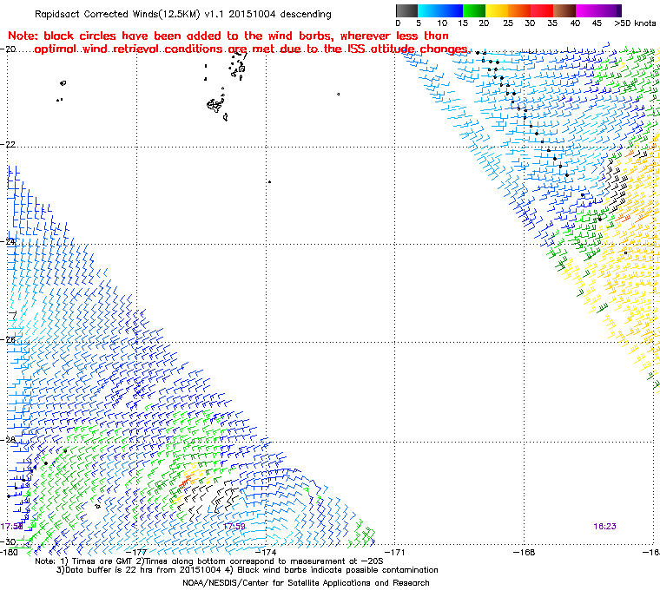The image size is (660, 597).
Task: Click the '>50 knots' legend label
Action: coord(635,23)
